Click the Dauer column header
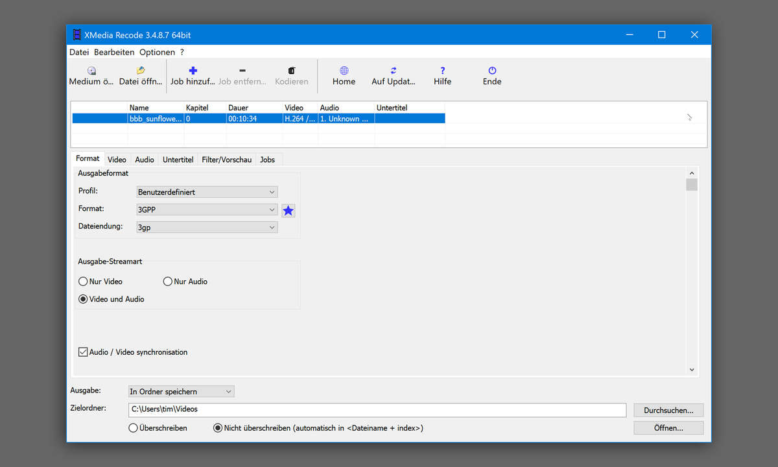The image size is (778, 467). pos(254,108)
